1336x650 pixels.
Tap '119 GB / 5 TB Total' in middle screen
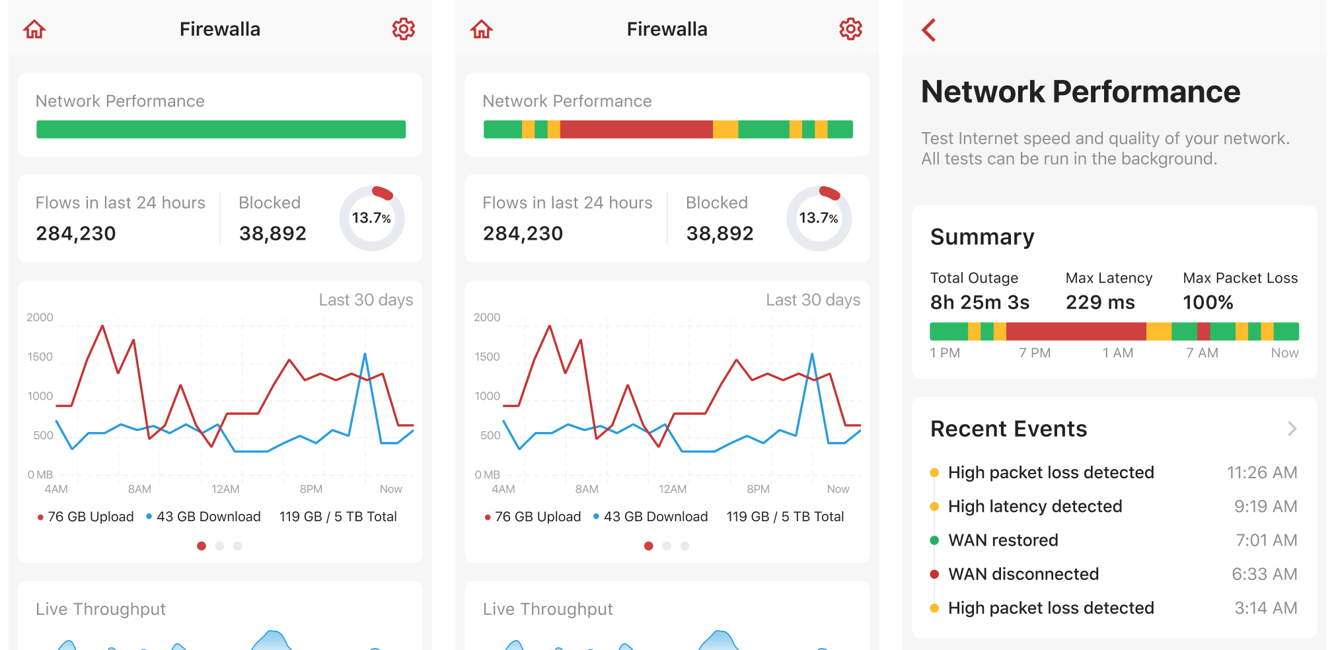pos(785,517)
